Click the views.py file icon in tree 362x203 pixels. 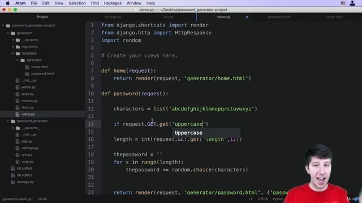18,114
